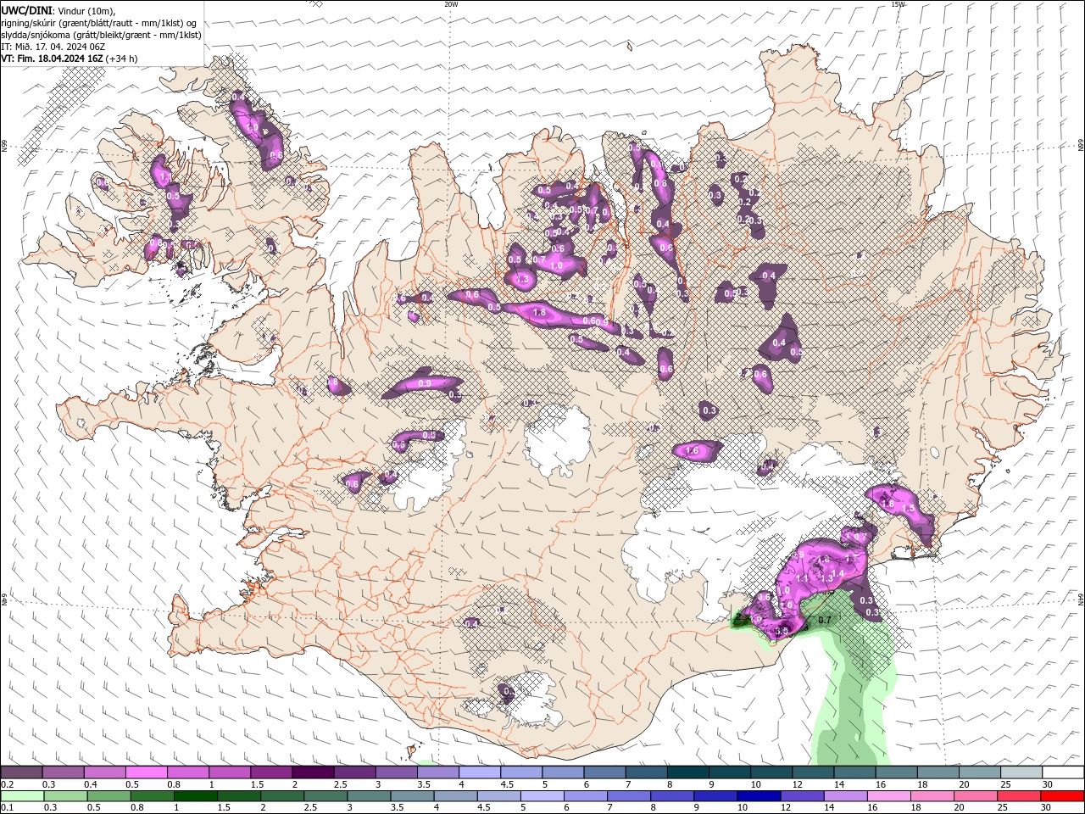The image size is (1085, 814).
Task: Pick the deep blue rain-scale swatch labelled 10
Action: [x=758, y=796]
